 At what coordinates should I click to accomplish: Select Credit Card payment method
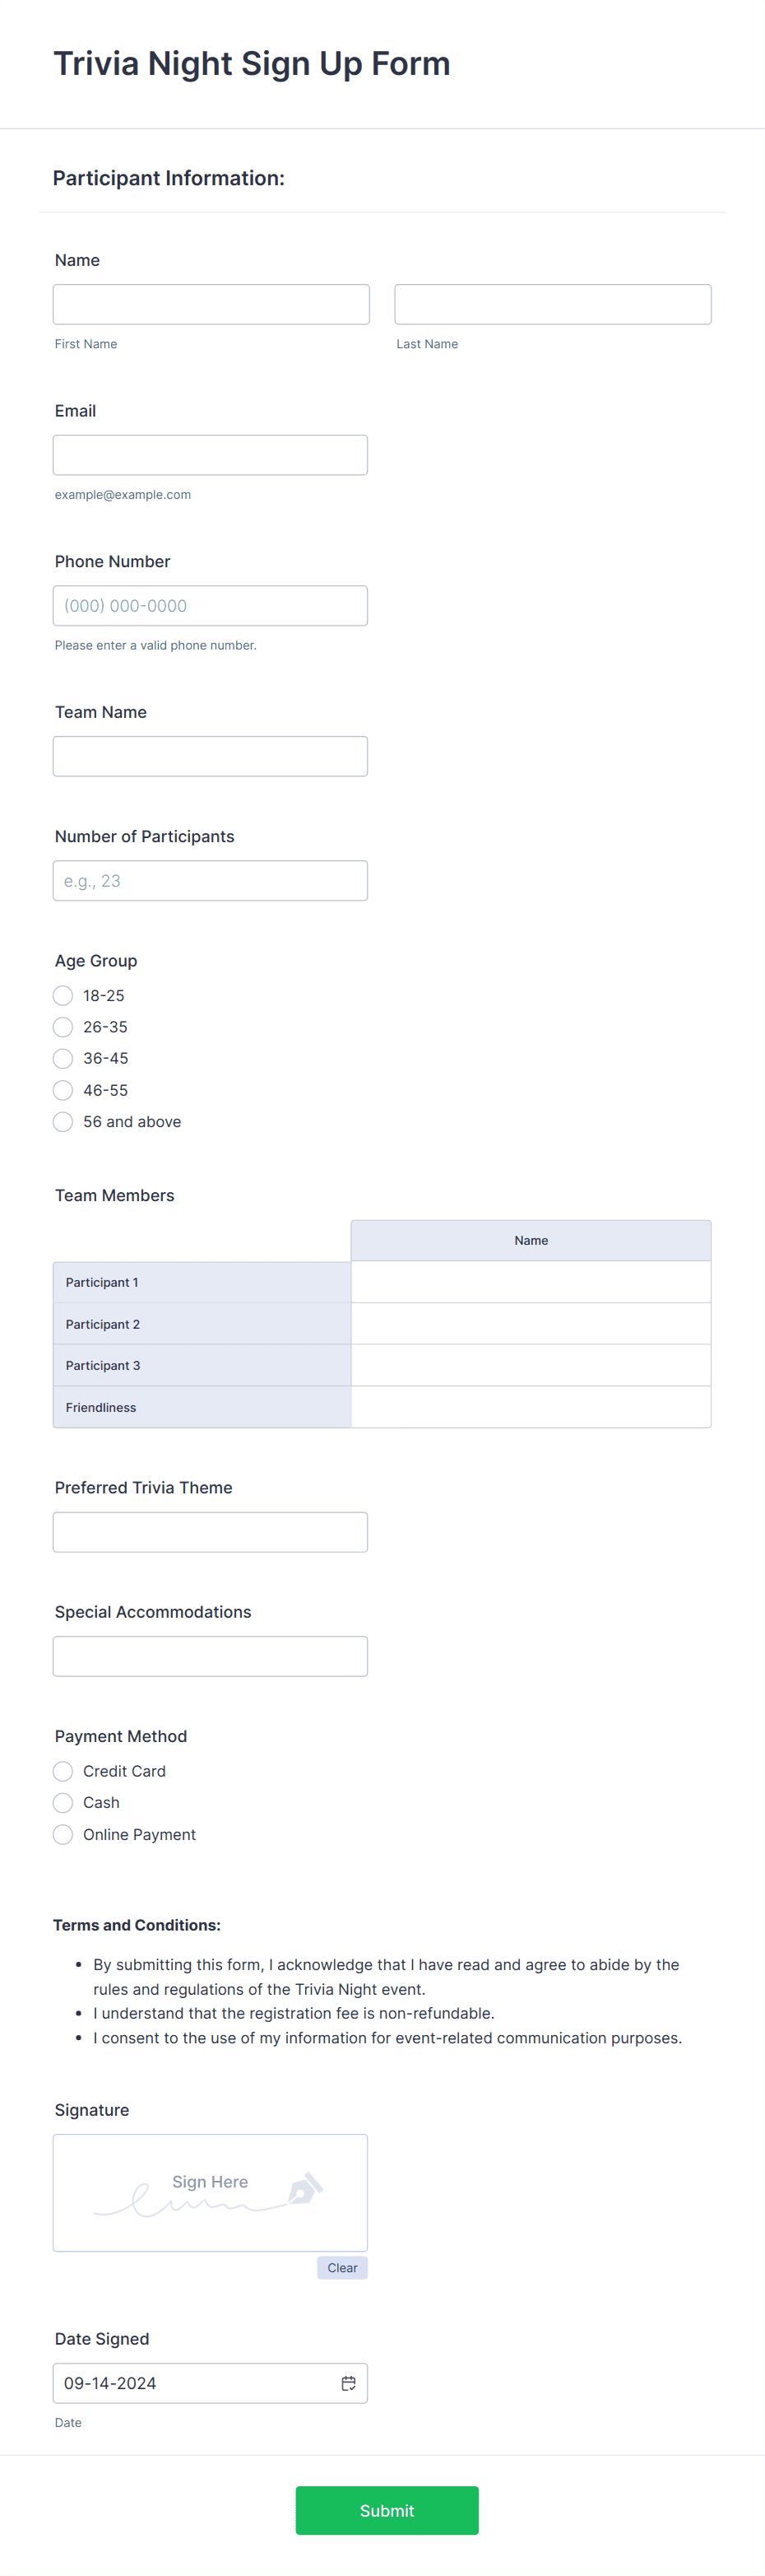(x=62, y=1770)
